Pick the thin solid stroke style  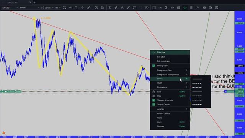197,92
